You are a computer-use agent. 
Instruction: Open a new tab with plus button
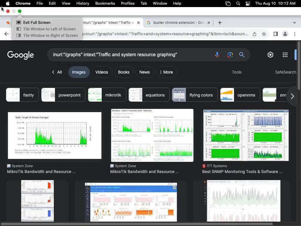coord(220,23)
